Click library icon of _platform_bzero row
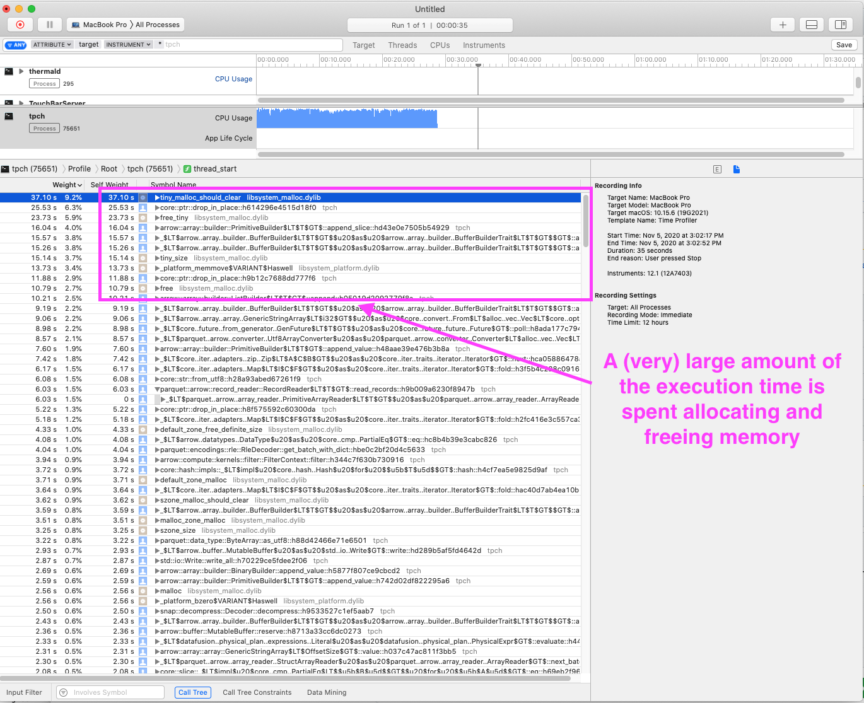 [143, 601]
